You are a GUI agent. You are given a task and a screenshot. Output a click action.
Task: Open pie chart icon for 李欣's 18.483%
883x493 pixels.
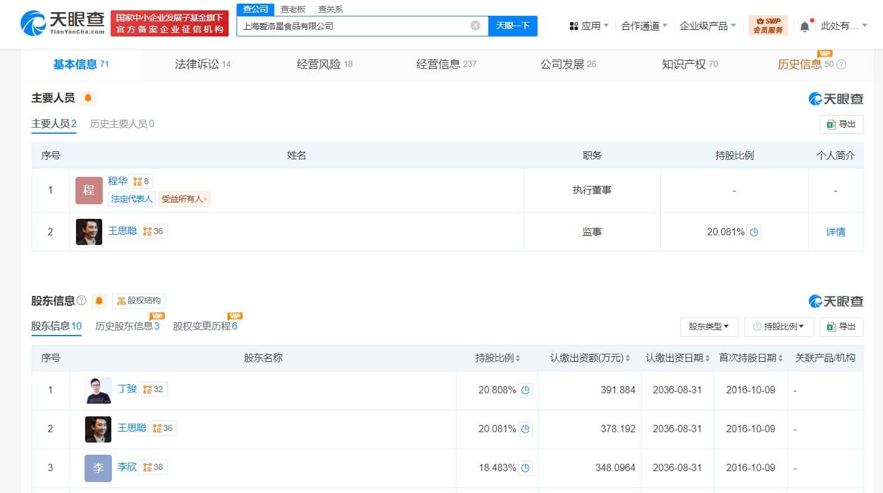point(525,468)
